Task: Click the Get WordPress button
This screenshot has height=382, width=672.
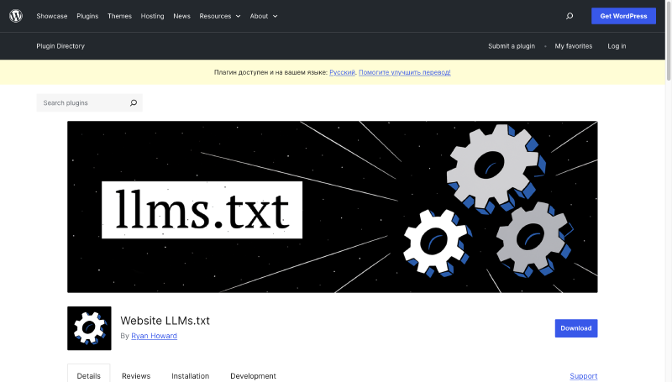Action: coord(623,16)
